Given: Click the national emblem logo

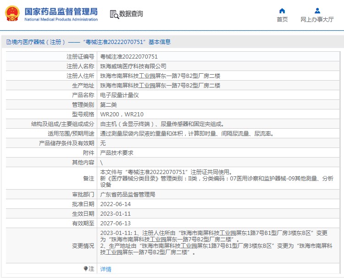Looking at the screenshot, I should (12, 14).
